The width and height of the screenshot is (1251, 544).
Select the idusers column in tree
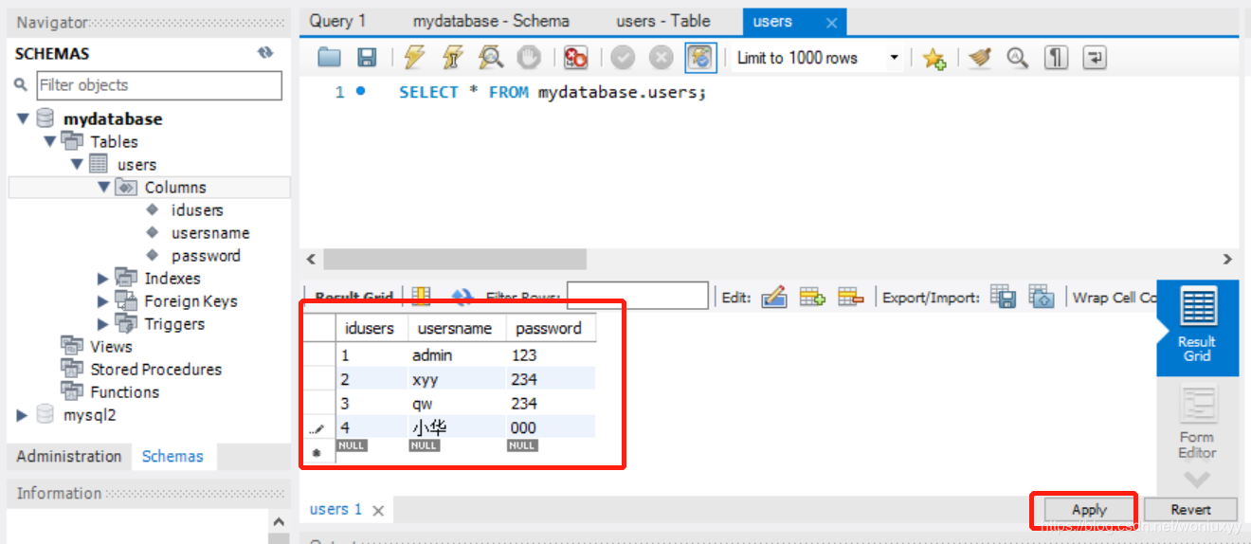197,210
